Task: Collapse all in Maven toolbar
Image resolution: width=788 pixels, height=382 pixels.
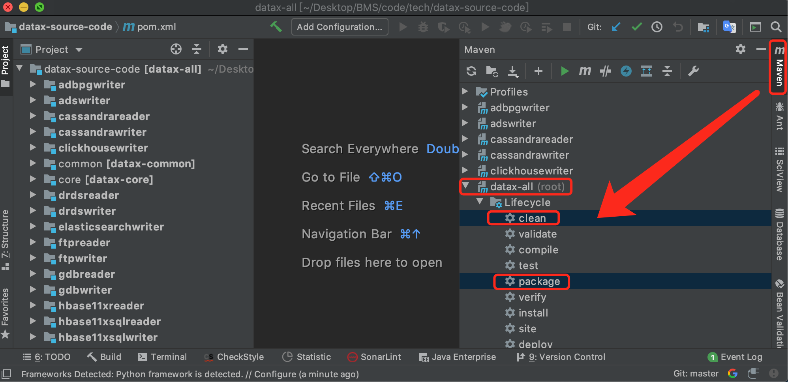Action: pos(667,71)
